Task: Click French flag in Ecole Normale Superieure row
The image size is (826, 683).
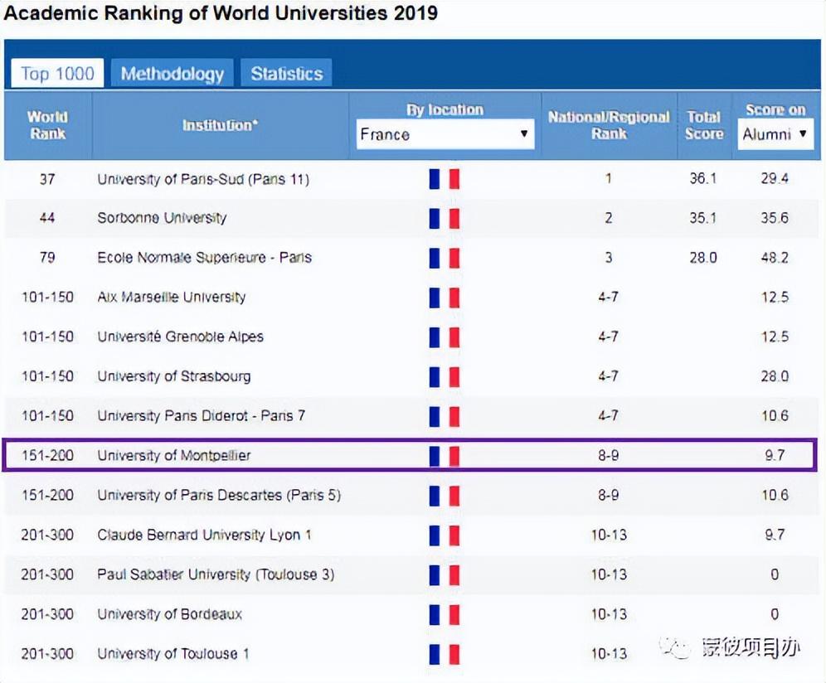Action: pos(445,258)
